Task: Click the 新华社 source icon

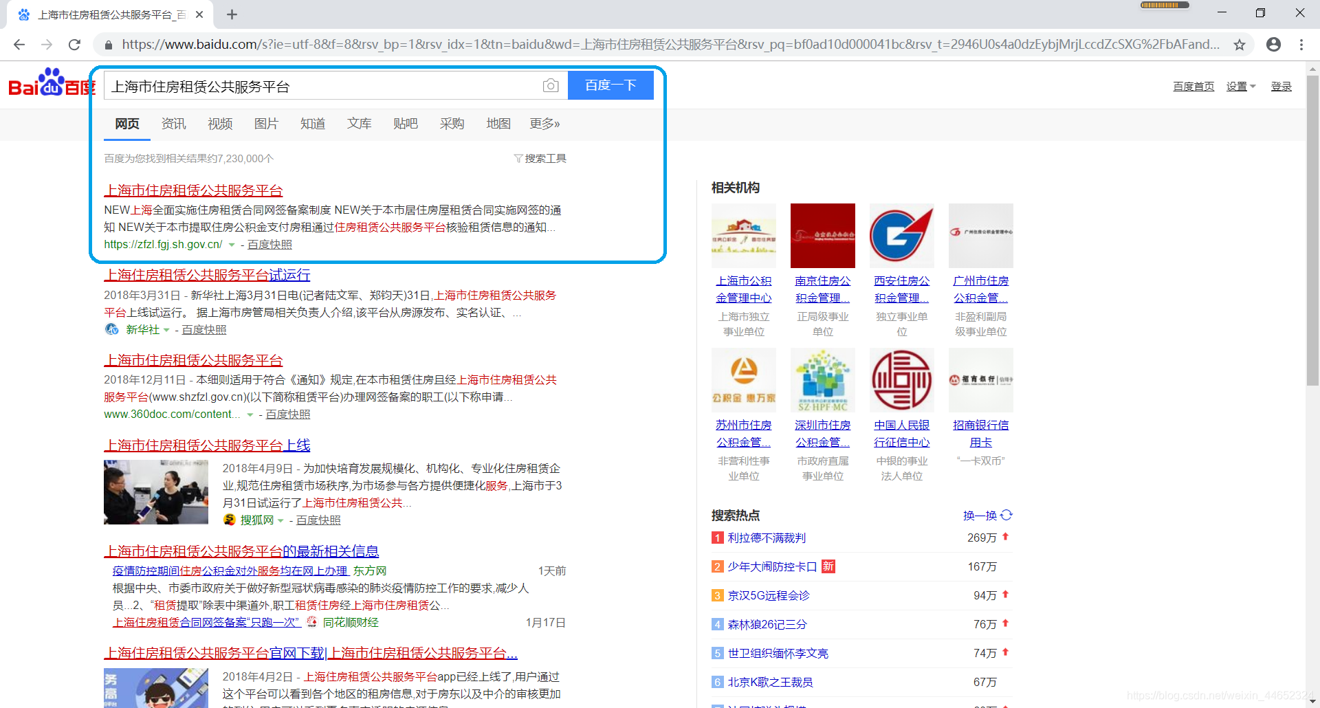Action: [111, 329]
